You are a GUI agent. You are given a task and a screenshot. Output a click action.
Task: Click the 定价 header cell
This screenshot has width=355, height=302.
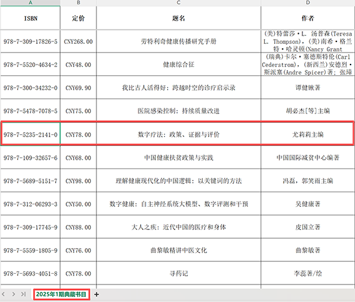[x=78, y=18]
